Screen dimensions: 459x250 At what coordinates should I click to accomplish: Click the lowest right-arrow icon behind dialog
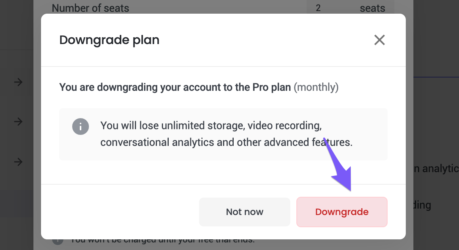(18, 162)
